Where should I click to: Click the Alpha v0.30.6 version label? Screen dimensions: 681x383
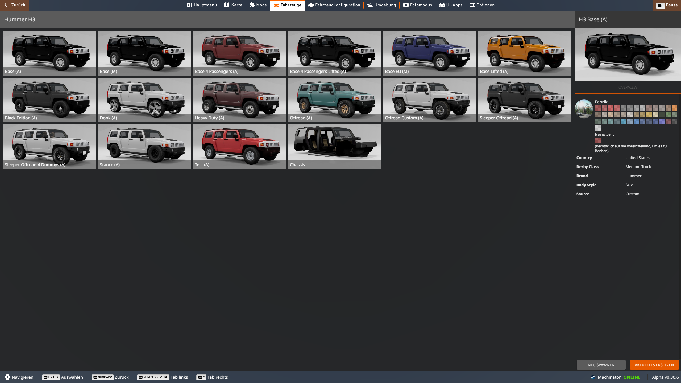coord(665,377)
